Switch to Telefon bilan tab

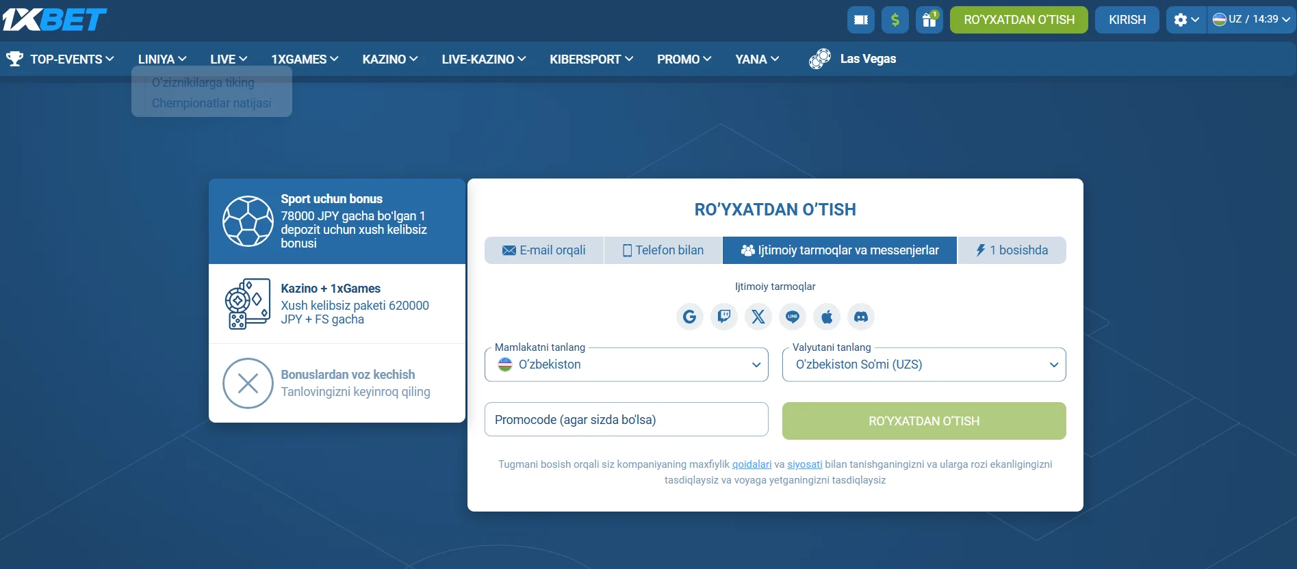point(663,250)
